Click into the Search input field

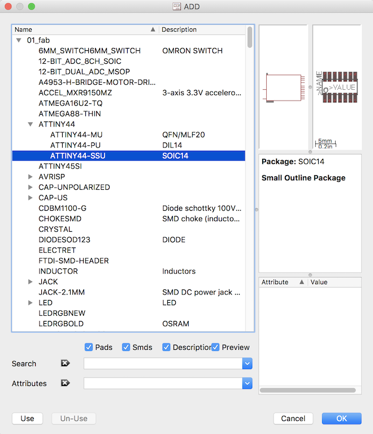pyautogui.click(x=163, y=363)
